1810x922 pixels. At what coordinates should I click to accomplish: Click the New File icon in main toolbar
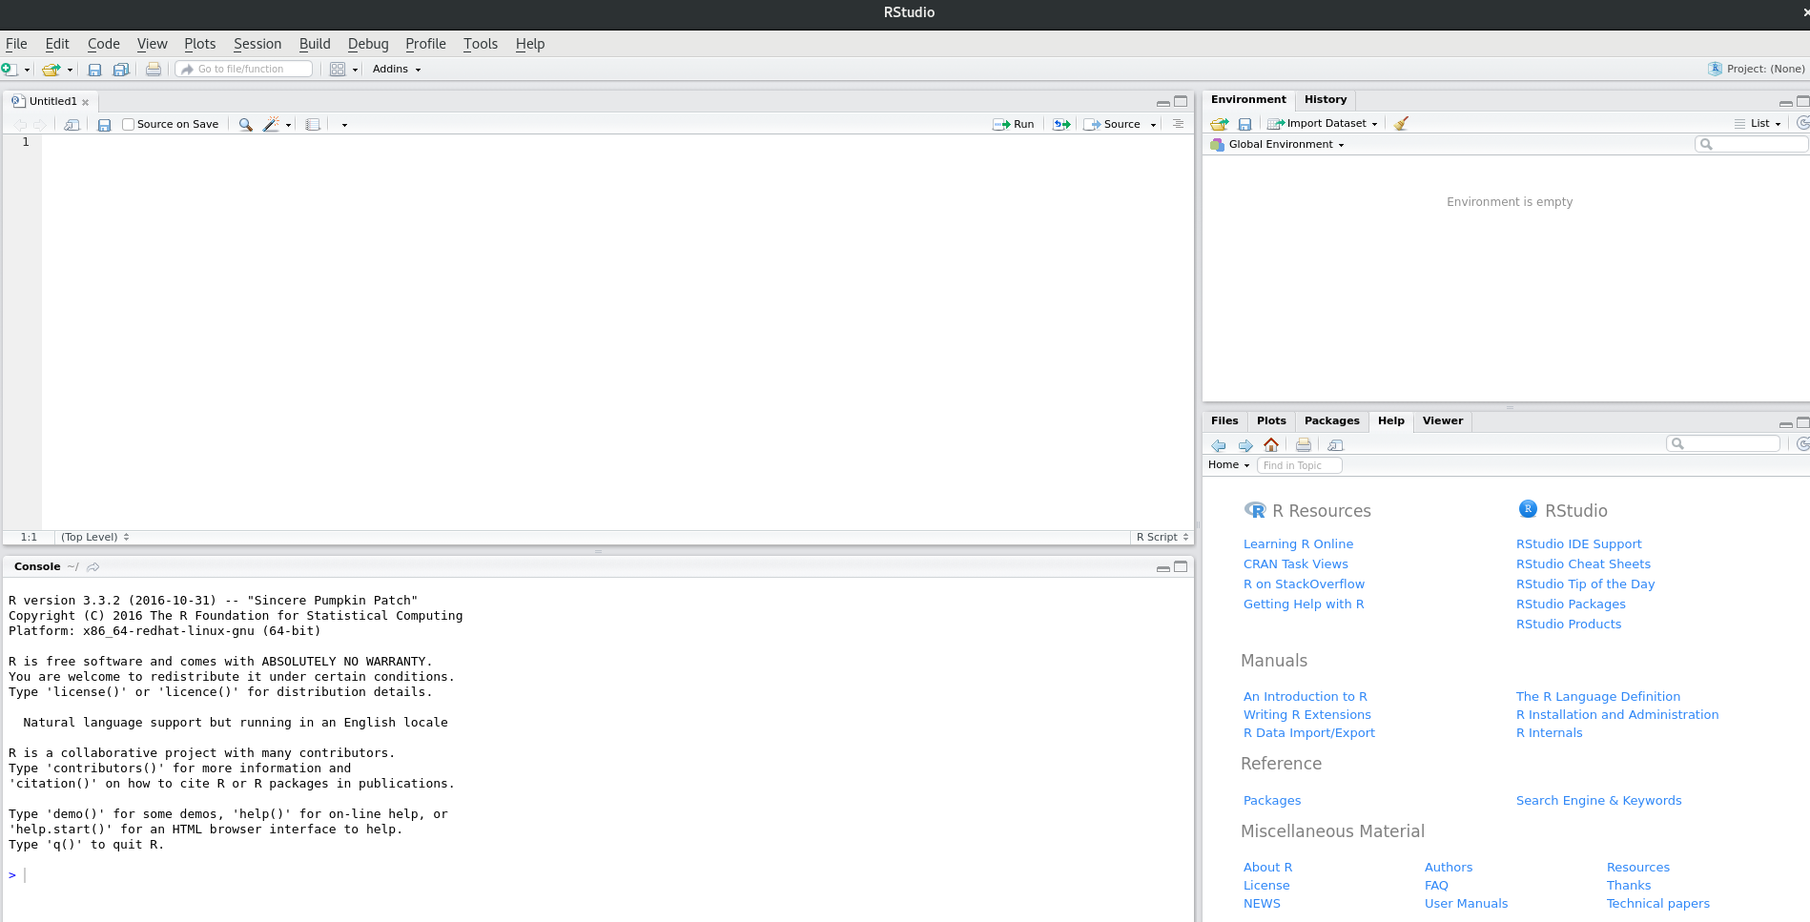pos(9,70)
